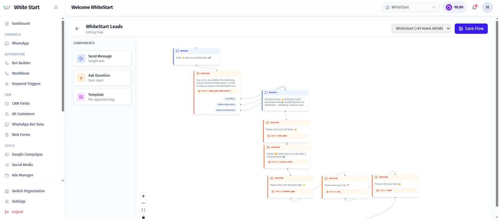Click the sidebar vertical scrollbar

pos(63,66)
